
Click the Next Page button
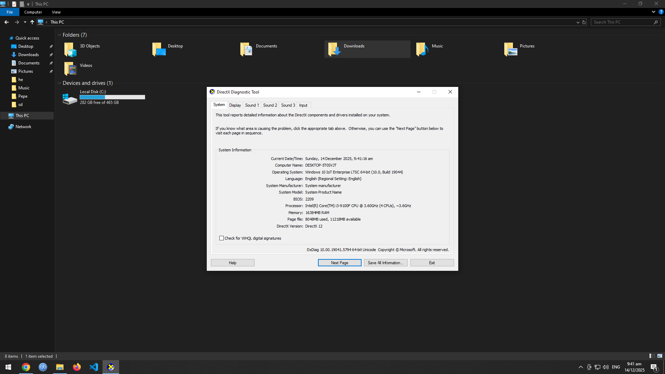339,263
